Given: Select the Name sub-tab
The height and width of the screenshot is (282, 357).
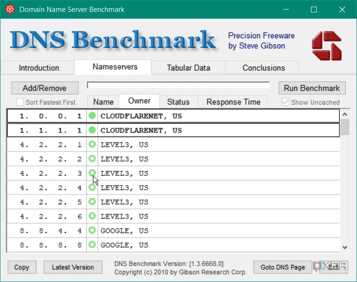Looking at the screenshot, I should [104, 102].
